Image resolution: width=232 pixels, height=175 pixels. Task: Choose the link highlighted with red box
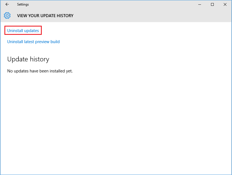[x=23, y=31]
